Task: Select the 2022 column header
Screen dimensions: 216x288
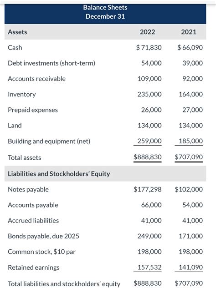Action: [x=147, y=32]
